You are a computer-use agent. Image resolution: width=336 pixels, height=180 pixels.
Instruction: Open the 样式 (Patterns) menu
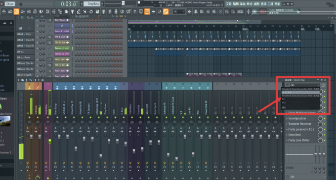click(250, 4)
